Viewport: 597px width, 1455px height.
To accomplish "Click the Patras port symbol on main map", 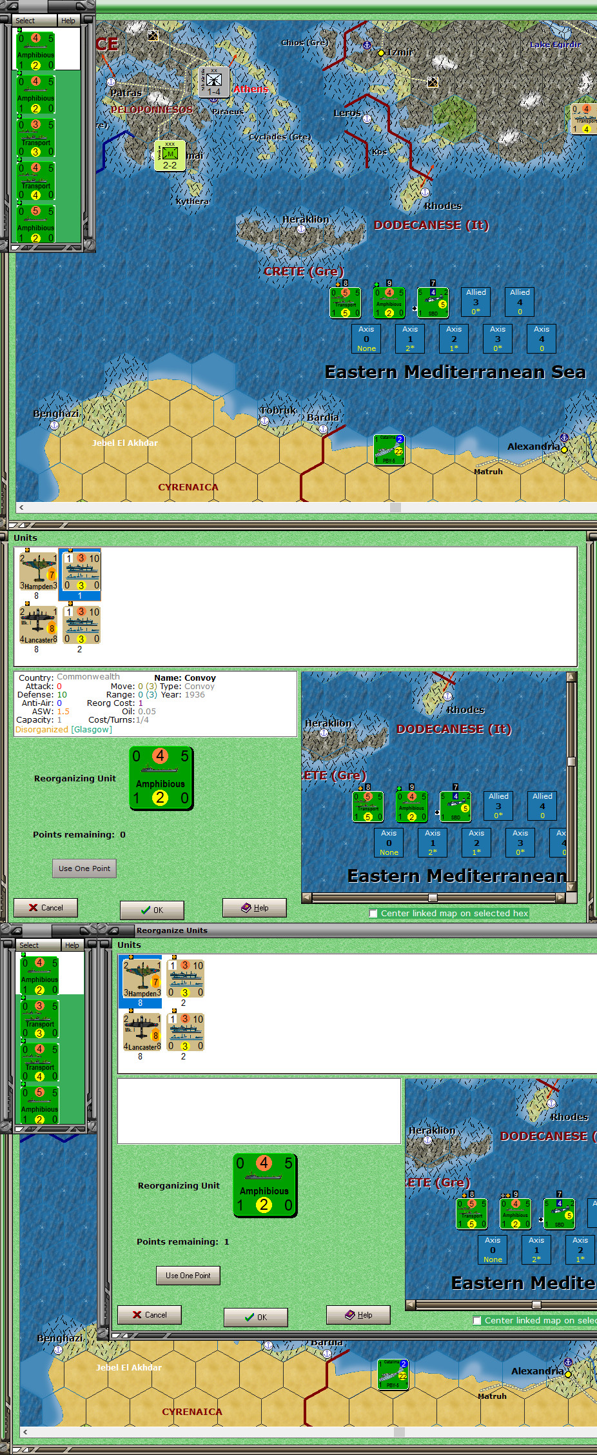I will (x=111, y=82).
